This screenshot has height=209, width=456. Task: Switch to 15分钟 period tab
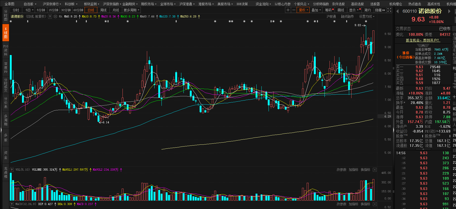click(53, 10)
